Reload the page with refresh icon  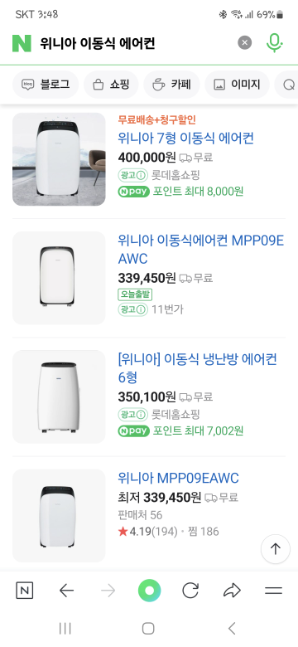point(190,591)
